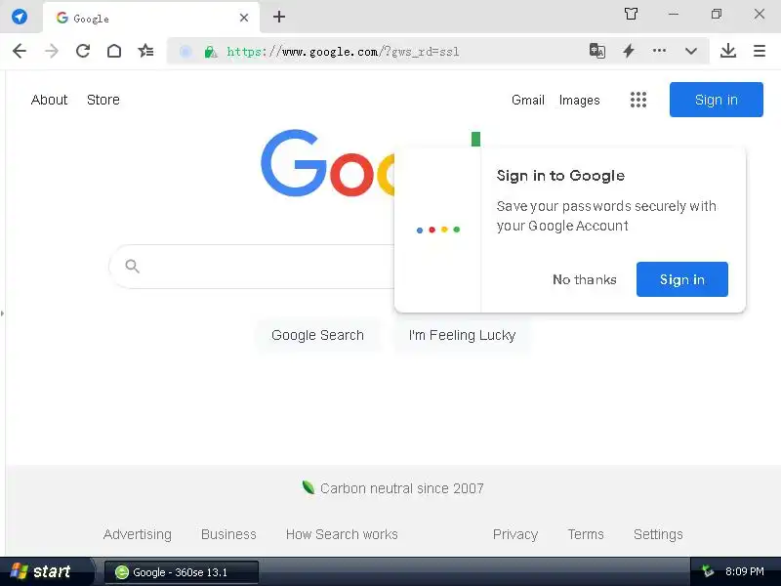Open the page translate icon
Image resolution: width=781 pixels, height=586 pixels.
click(597, 51)
